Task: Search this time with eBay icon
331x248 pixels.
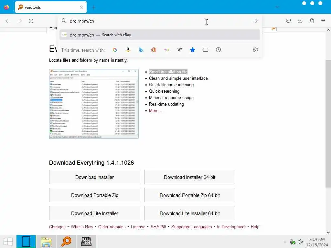Action: 167,50
